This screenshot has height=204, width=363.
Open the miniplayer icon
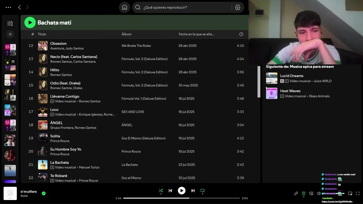click(350, 194)
